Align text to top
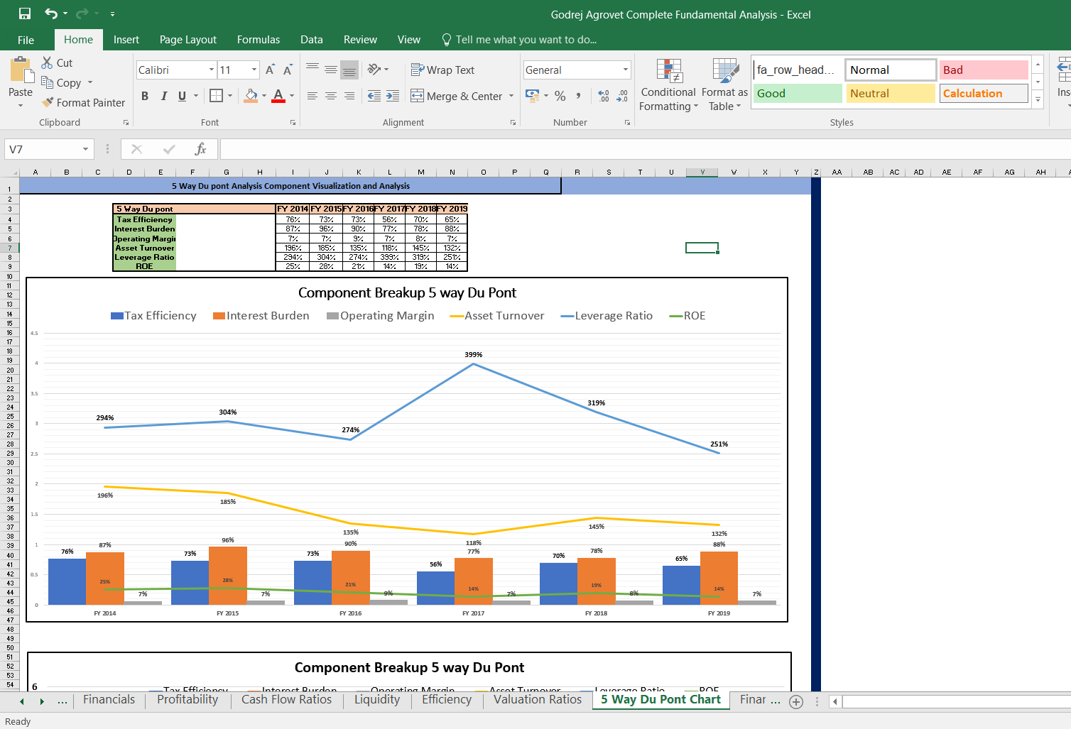Image resolution: width=1071 pixels, height=729 pixels. point(312,69)
